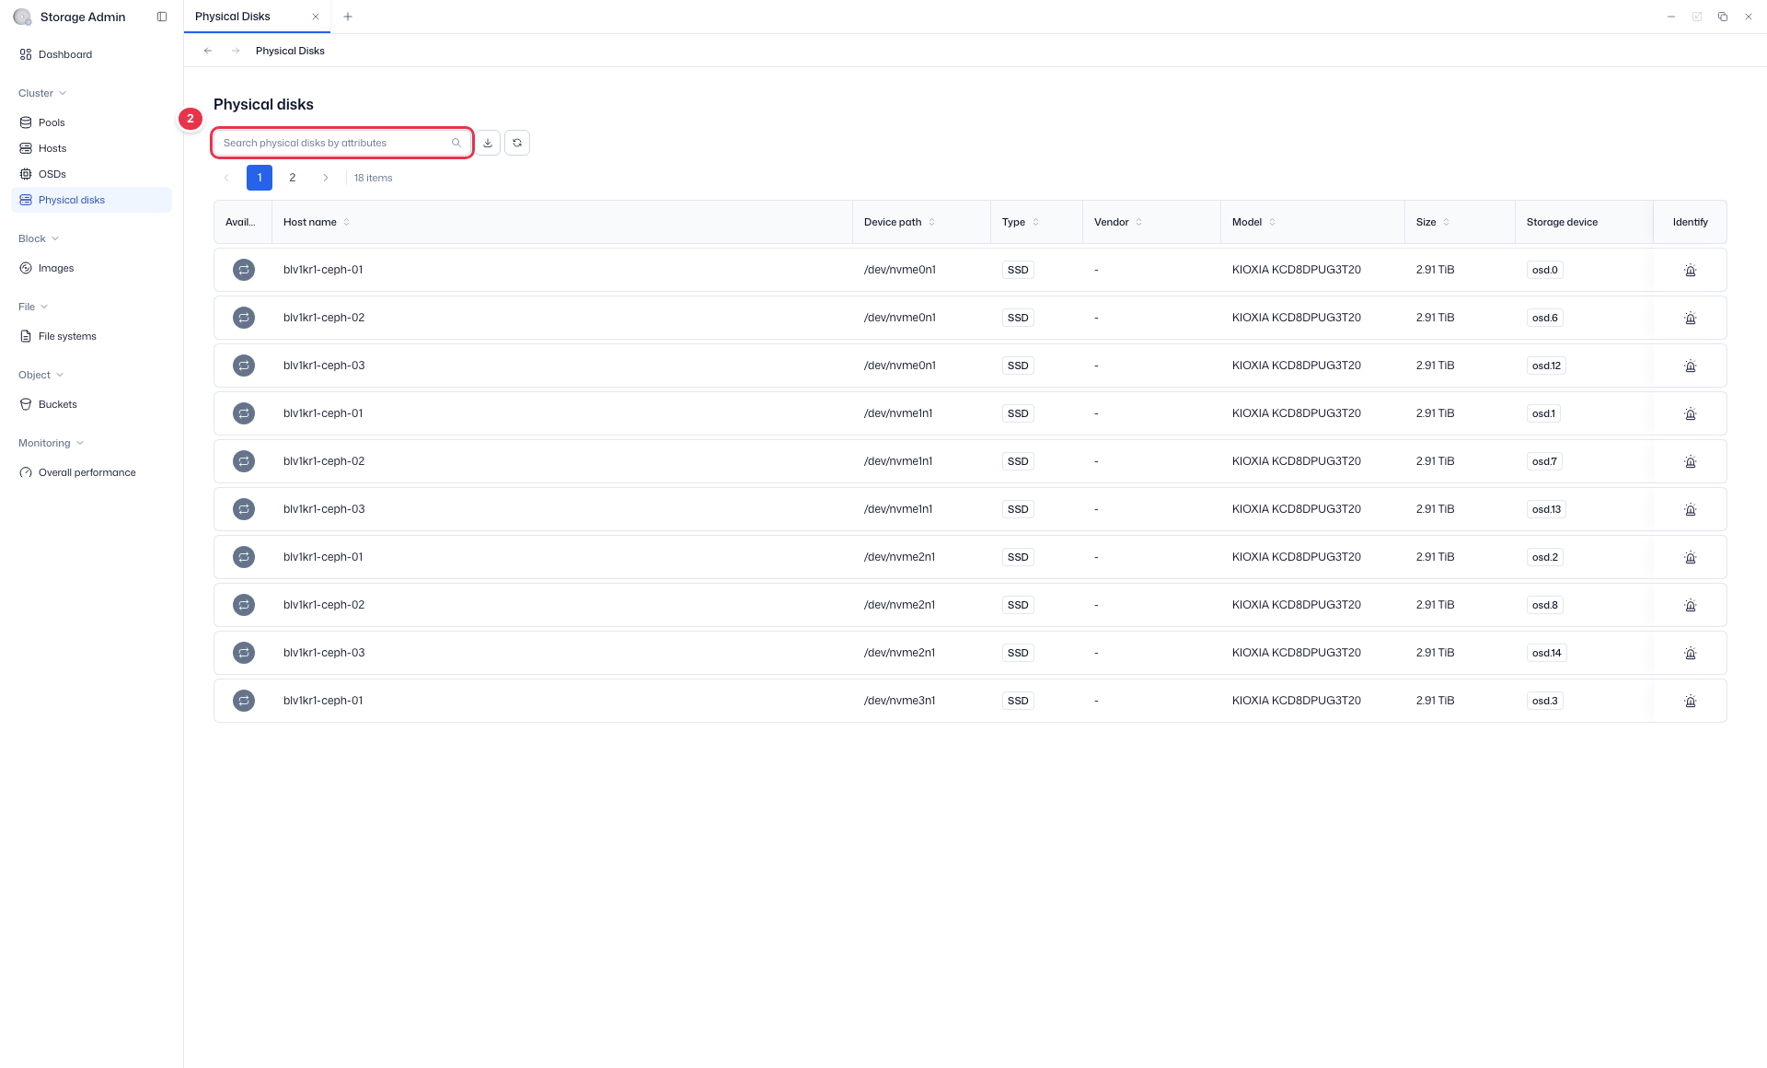Click the availability icon in the osd.13 row
Image resolution: width=1767 pixels, height=1068 pixels.
point(244,509)
